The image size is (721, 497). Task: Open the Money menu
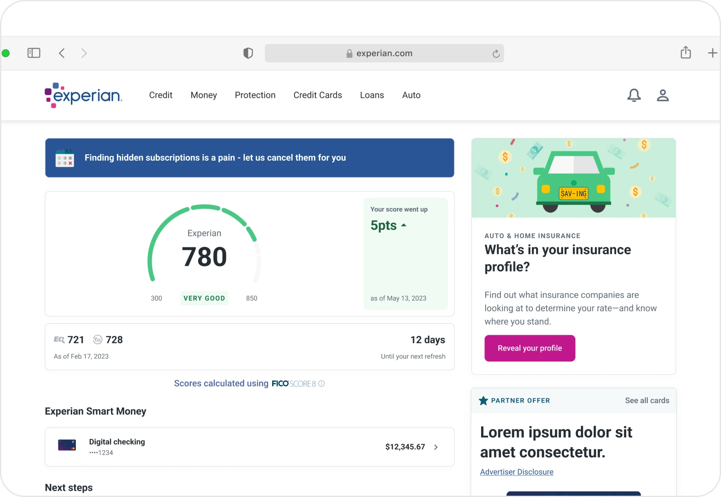pyautogui.click(x=203, y=95)
